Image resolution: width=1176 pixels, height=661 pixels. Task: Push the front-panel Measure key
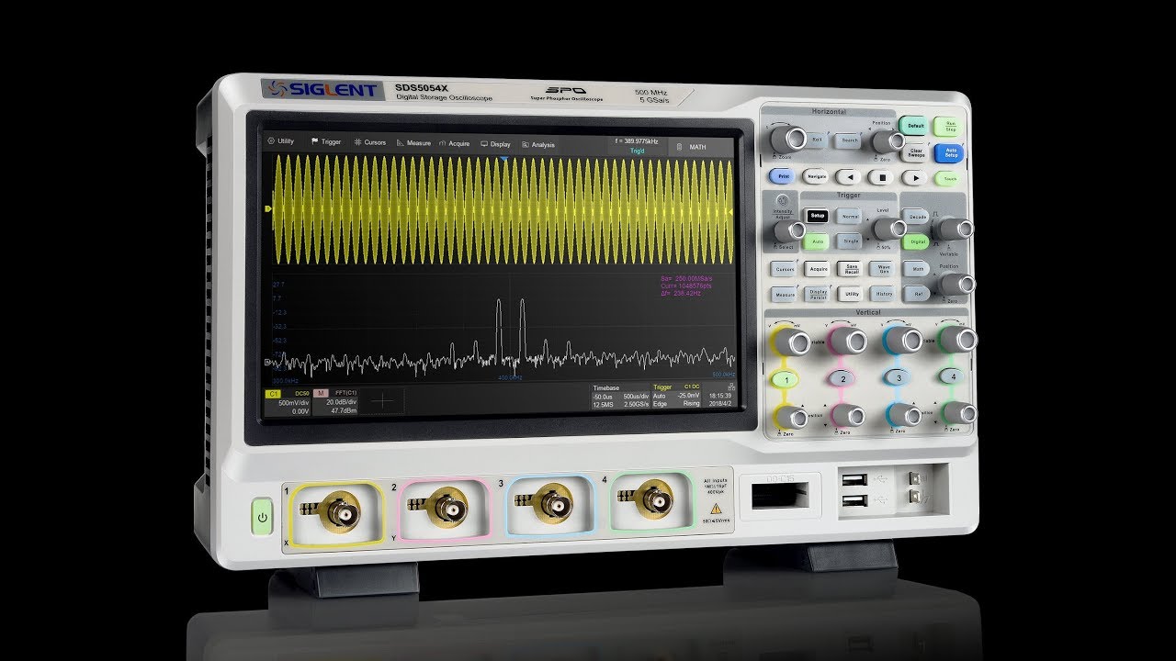pyautogui.click(x=785, y=295)
